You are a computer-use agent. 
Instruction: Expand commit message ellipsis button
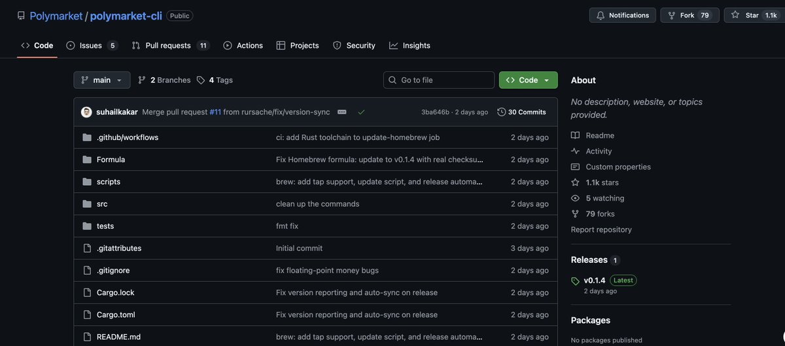pos(341,112)
